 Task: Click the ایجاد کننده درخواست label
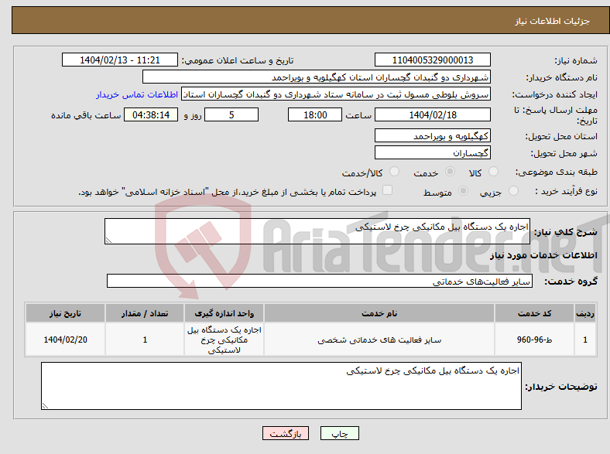(x=555, y=94)
